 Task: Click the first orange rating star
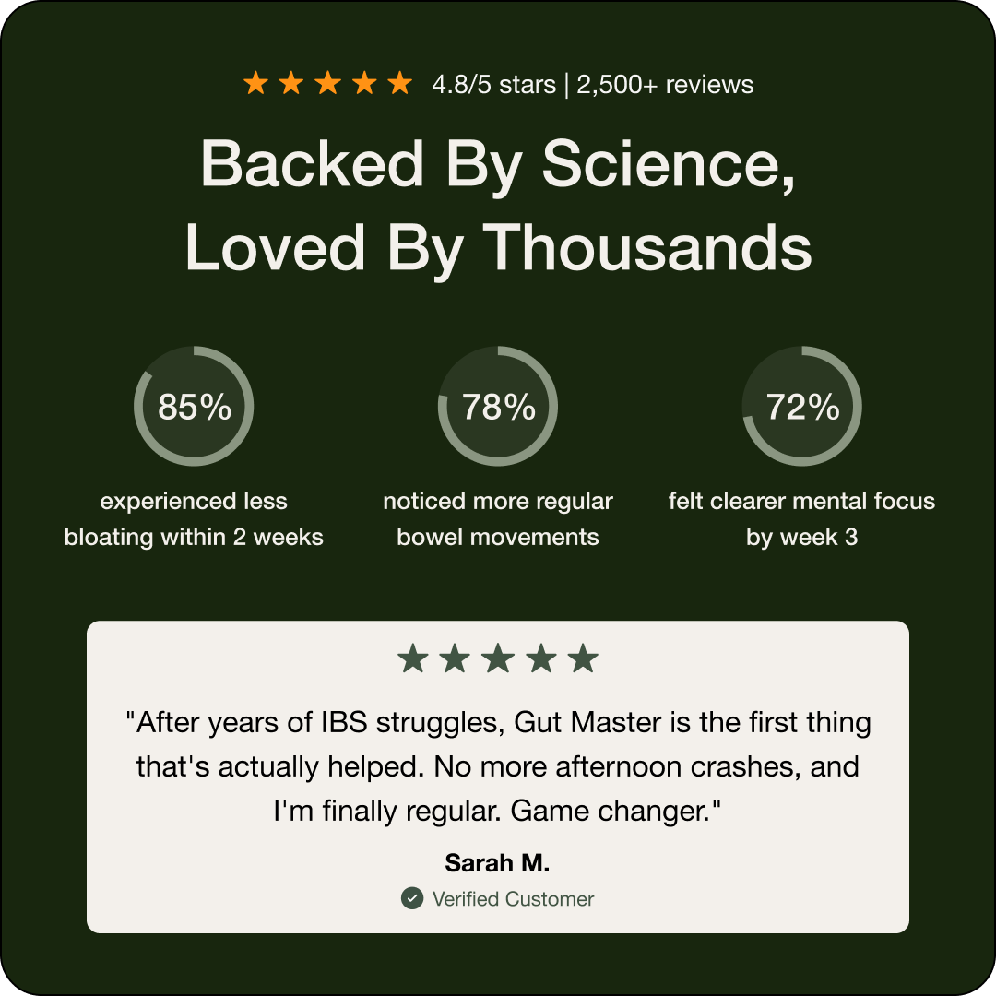pyautogui.click(x=255, y=85)
